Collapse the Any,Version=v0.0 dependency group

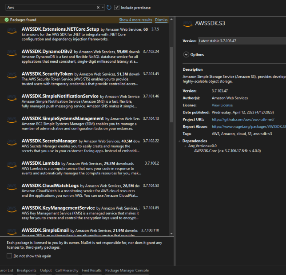pyautogui.click(x=185, y=146)
